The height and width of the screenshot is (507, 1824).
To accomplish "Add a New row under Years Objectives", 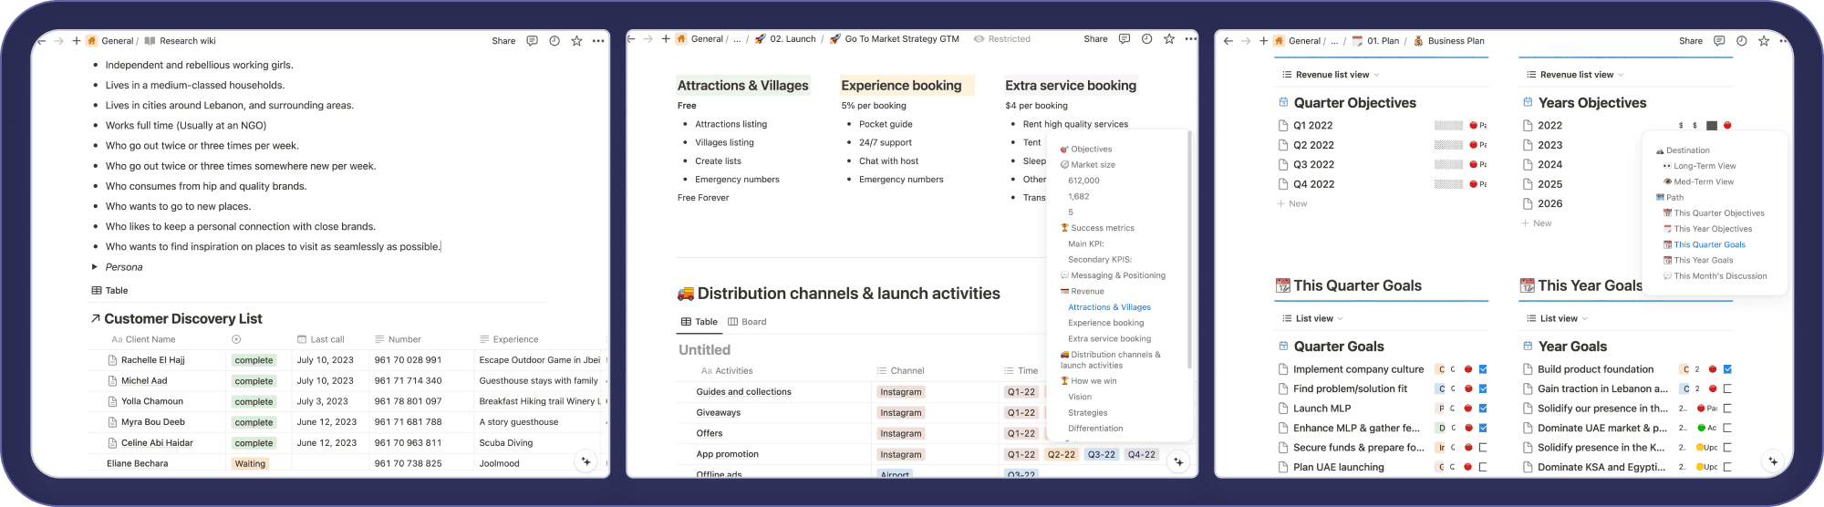I will click(1537, 223).
